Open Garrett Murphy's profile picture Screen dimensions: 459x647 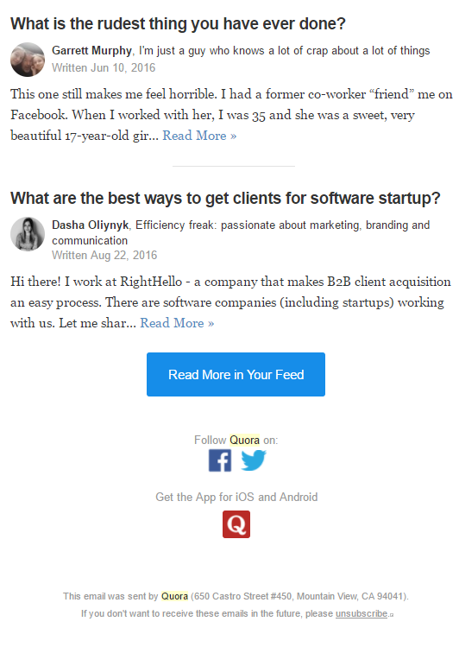tap(28, 60)
